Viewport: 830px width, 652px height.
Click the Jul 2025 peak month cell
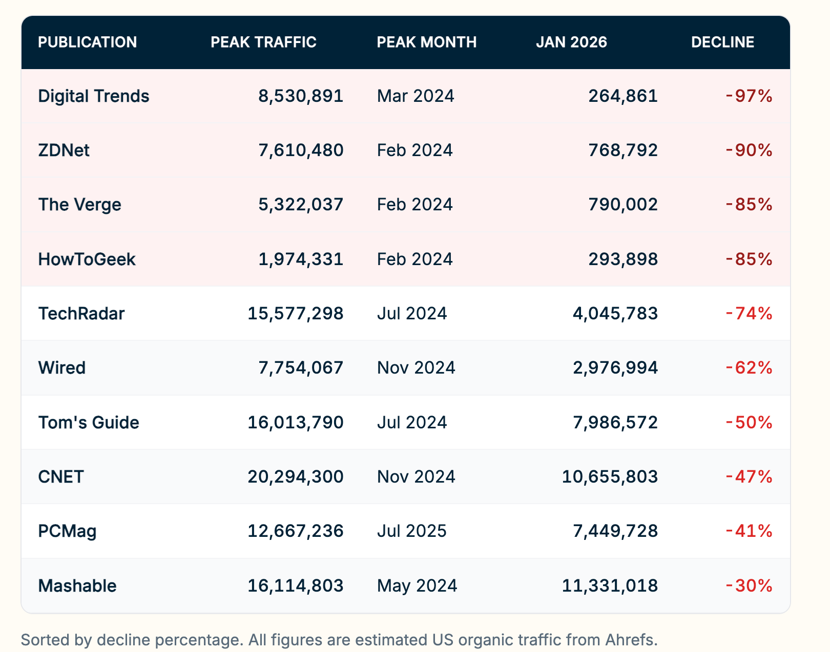tap(412, 531)
